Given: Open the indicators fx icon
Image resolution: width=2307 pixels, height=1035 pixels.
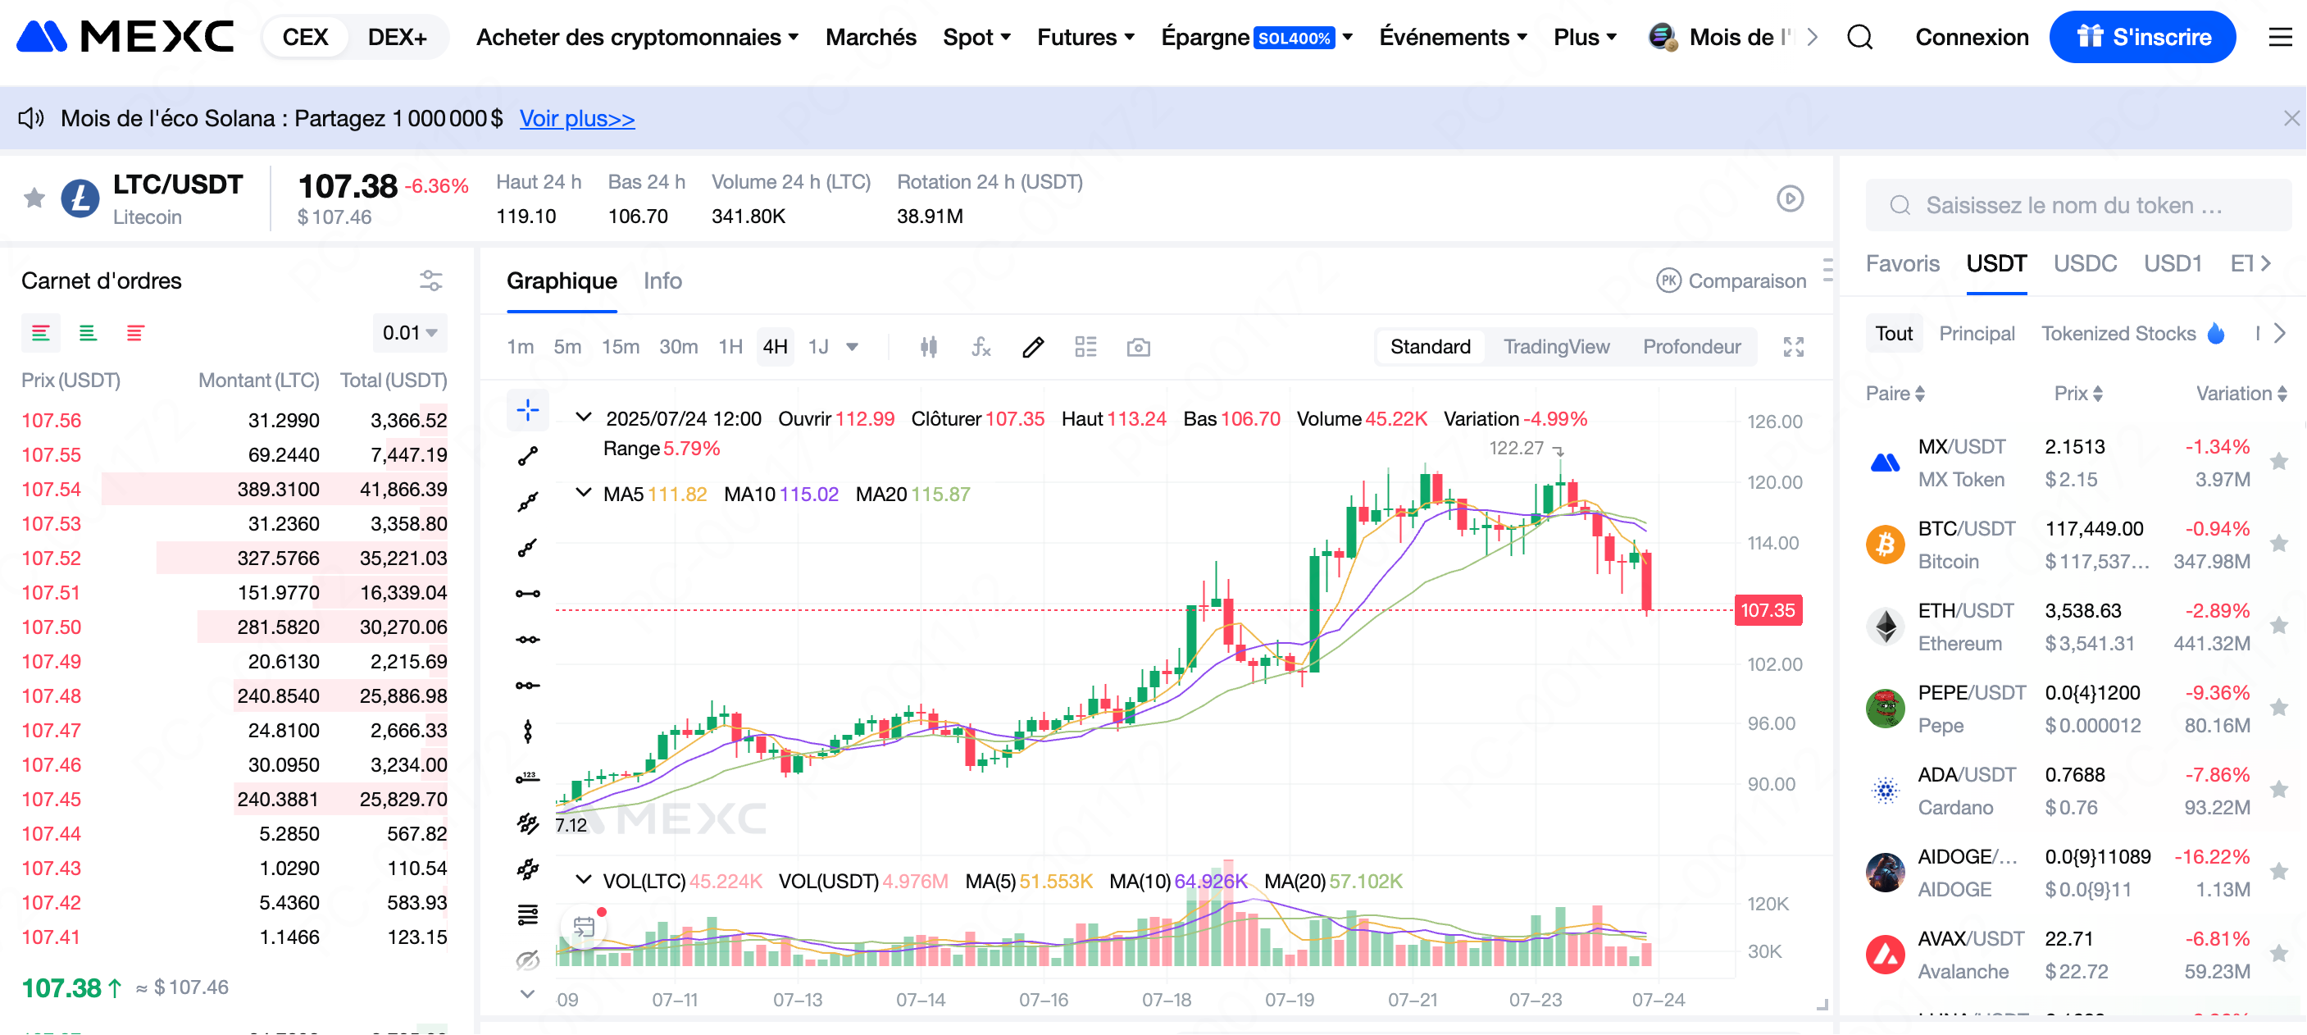Looking at the screenshot, I should (981, 347).
